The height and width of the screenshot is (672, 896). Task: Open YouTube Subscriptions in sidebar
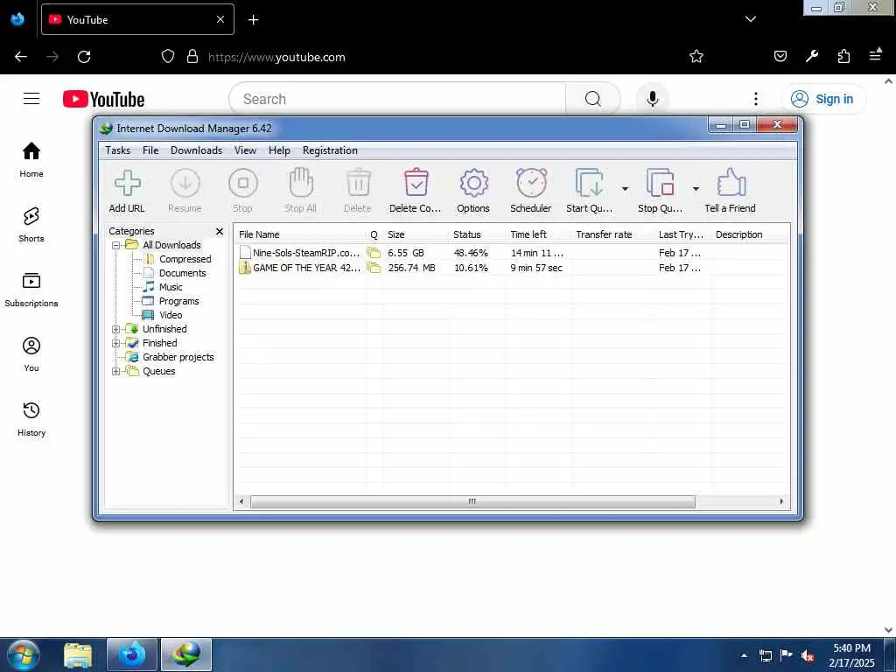pyautogui.click(x=31, y=290)
